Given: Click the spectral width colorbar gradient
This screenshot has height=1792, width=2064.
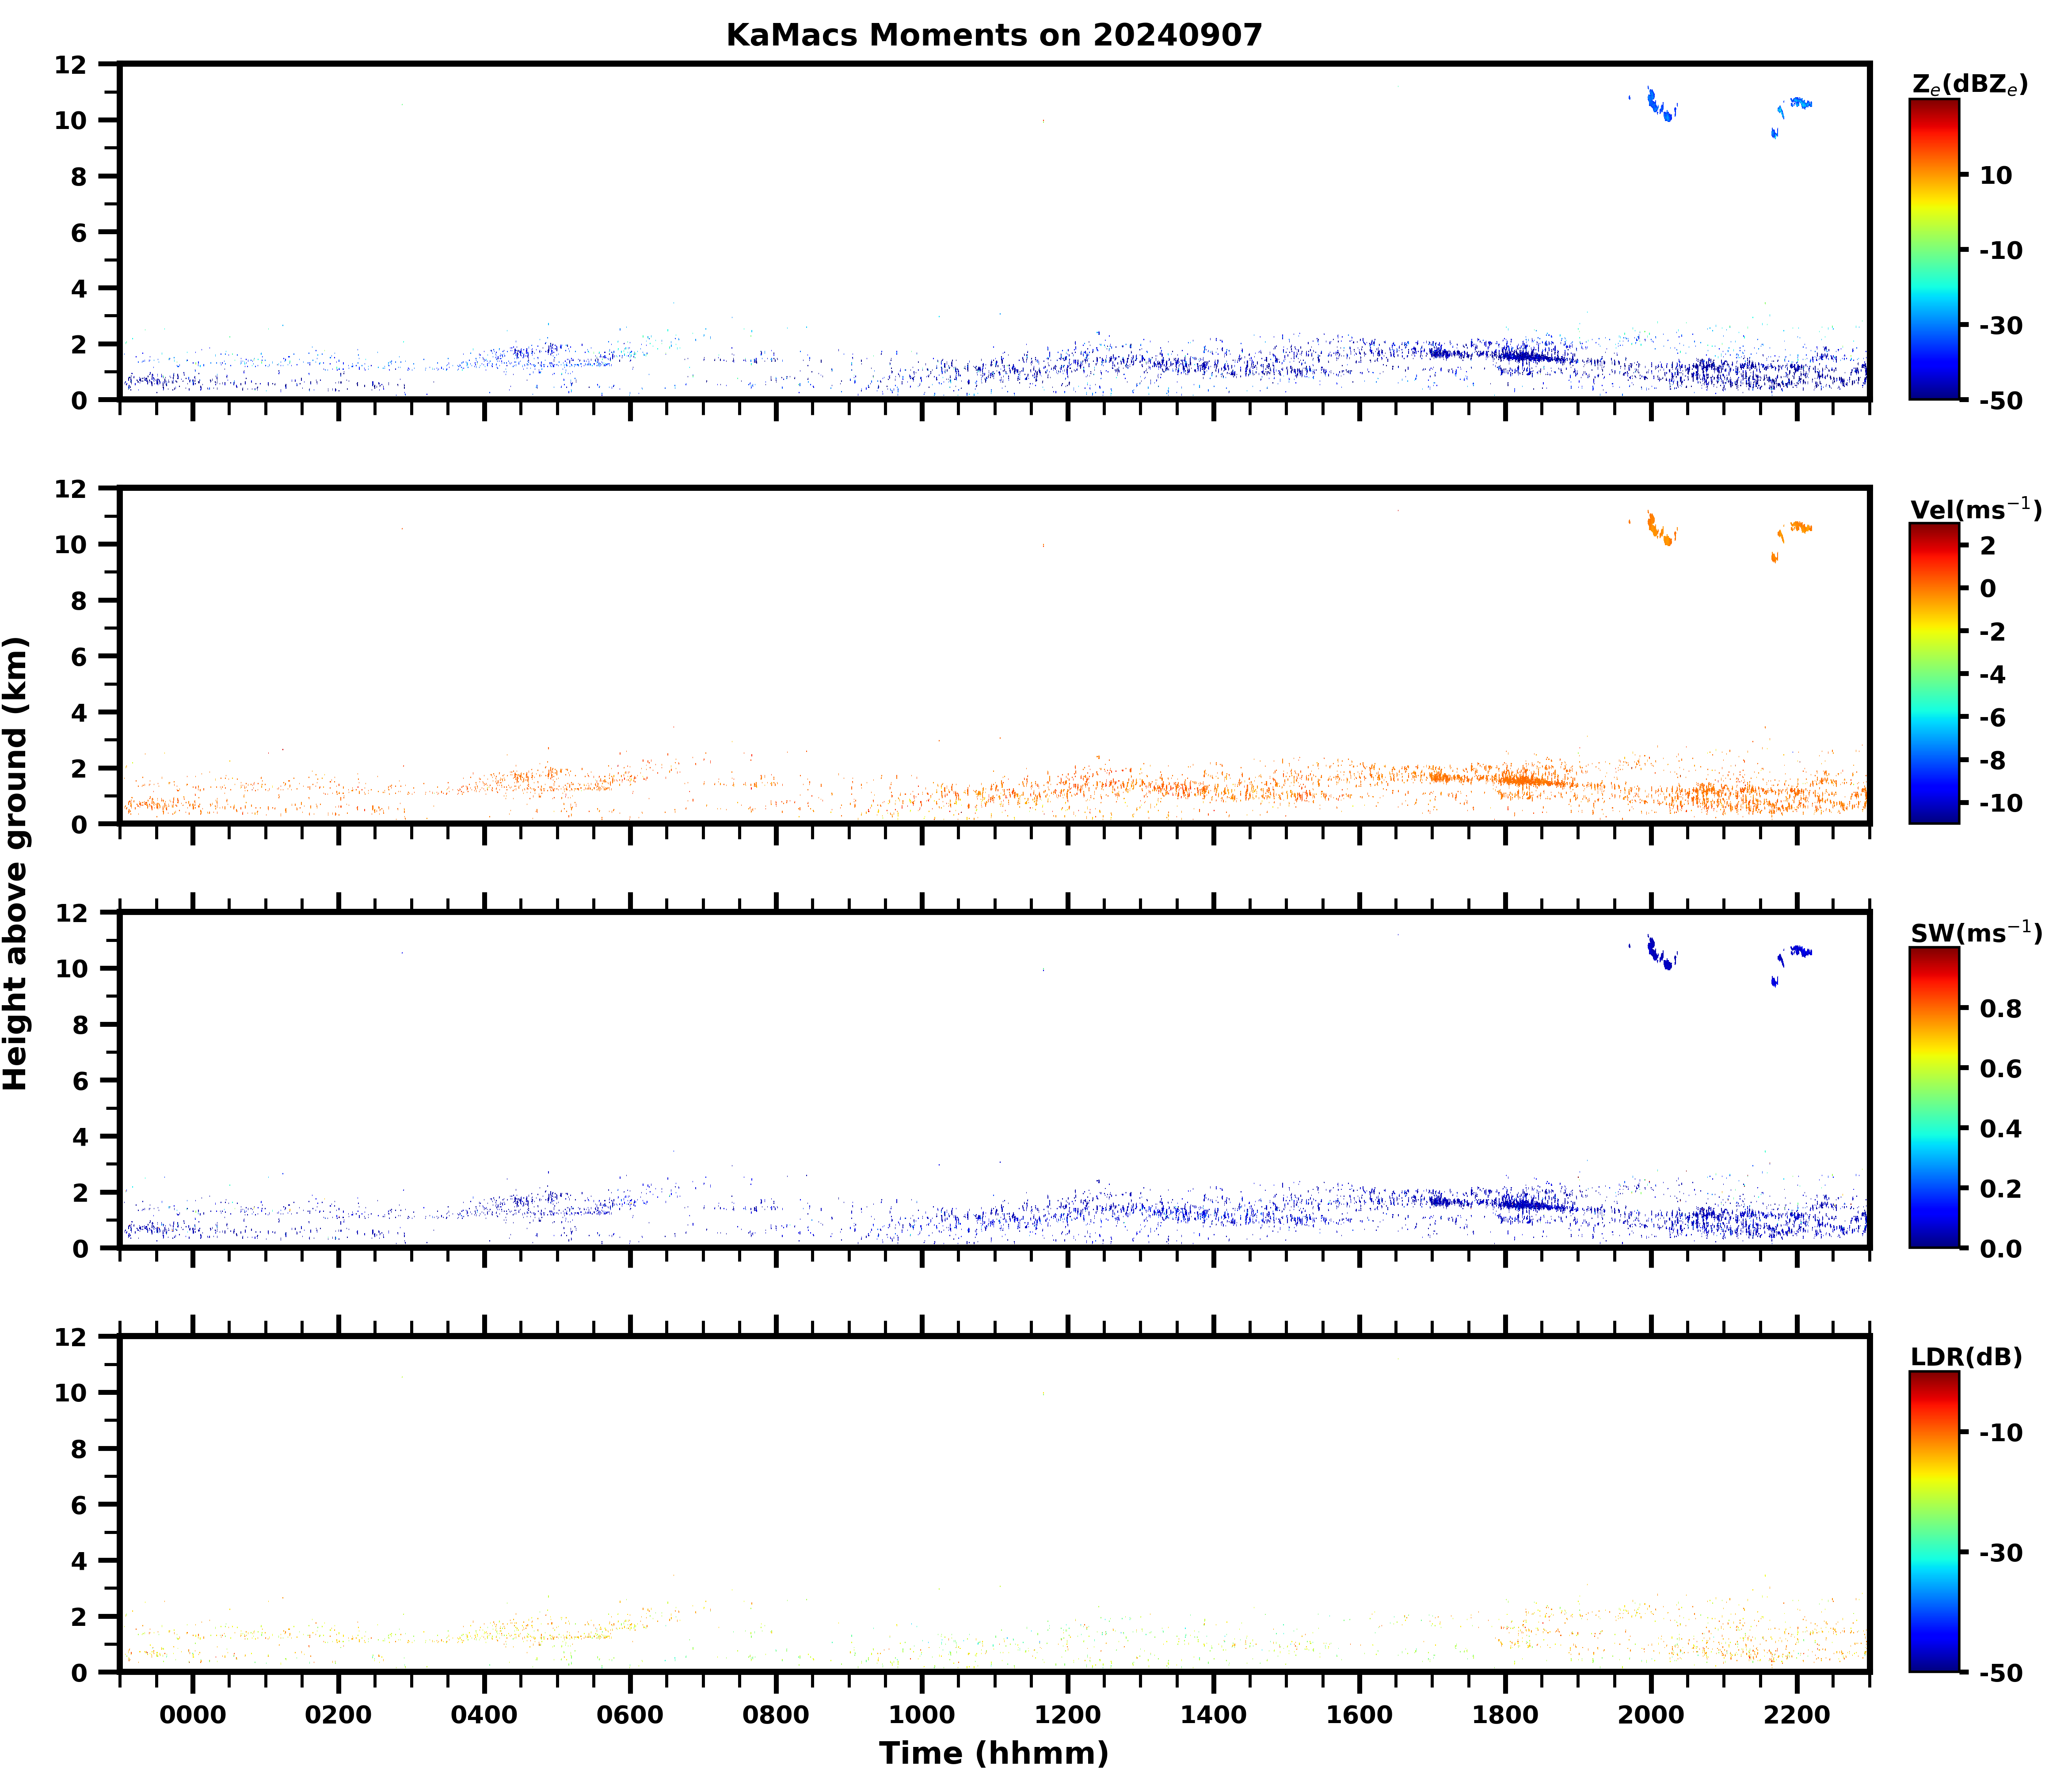Looking at the screenshot, I should pos(1934,1098).
